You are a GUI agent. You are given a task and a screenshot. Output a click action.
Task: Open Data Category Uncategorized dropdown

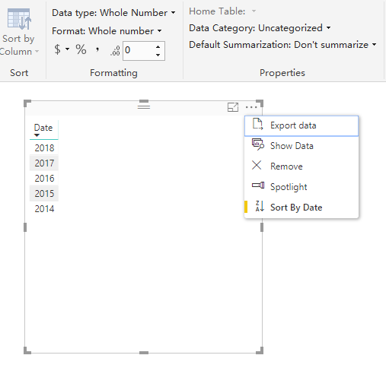coord(260,28)
